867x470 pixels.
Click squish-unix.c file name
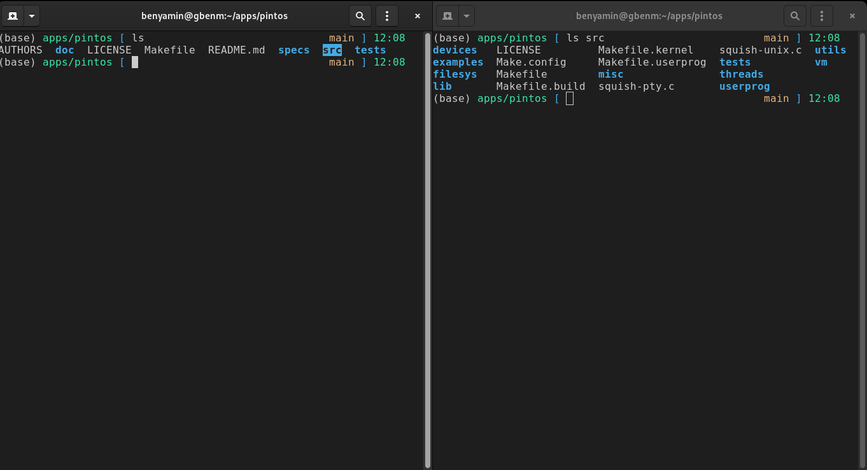coord(761,50)
